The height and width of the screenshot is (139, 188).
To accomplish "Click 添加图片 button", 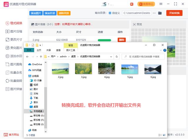I will coord(36,13).
